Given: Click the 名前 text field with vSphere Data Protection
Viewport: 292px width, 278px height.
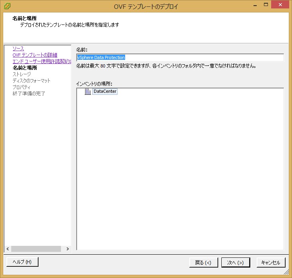Looking at the screenshot, I should (180, 57).
